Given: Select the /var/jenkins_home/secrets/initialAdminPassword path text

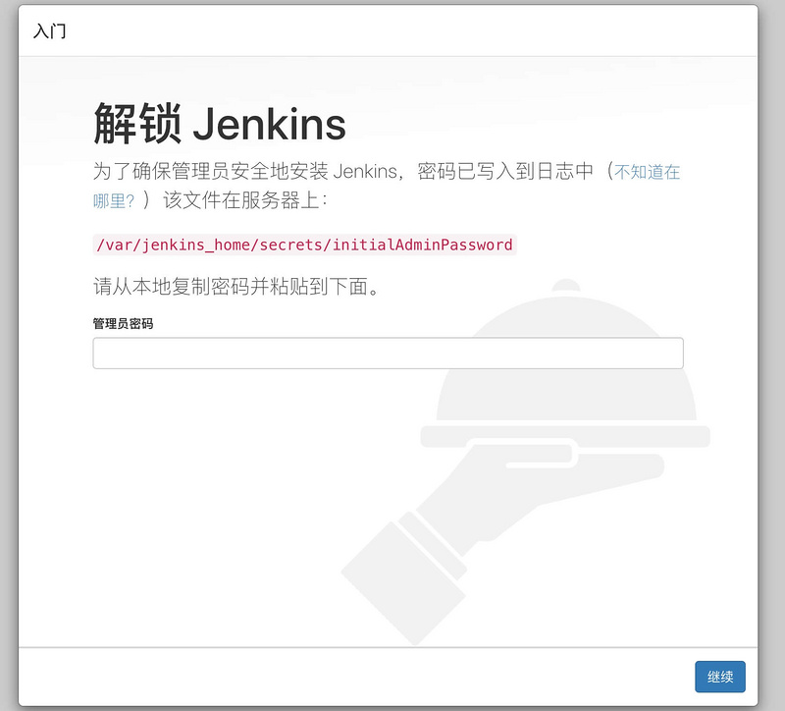Looking at the screenshot, I should pos(304,245).
